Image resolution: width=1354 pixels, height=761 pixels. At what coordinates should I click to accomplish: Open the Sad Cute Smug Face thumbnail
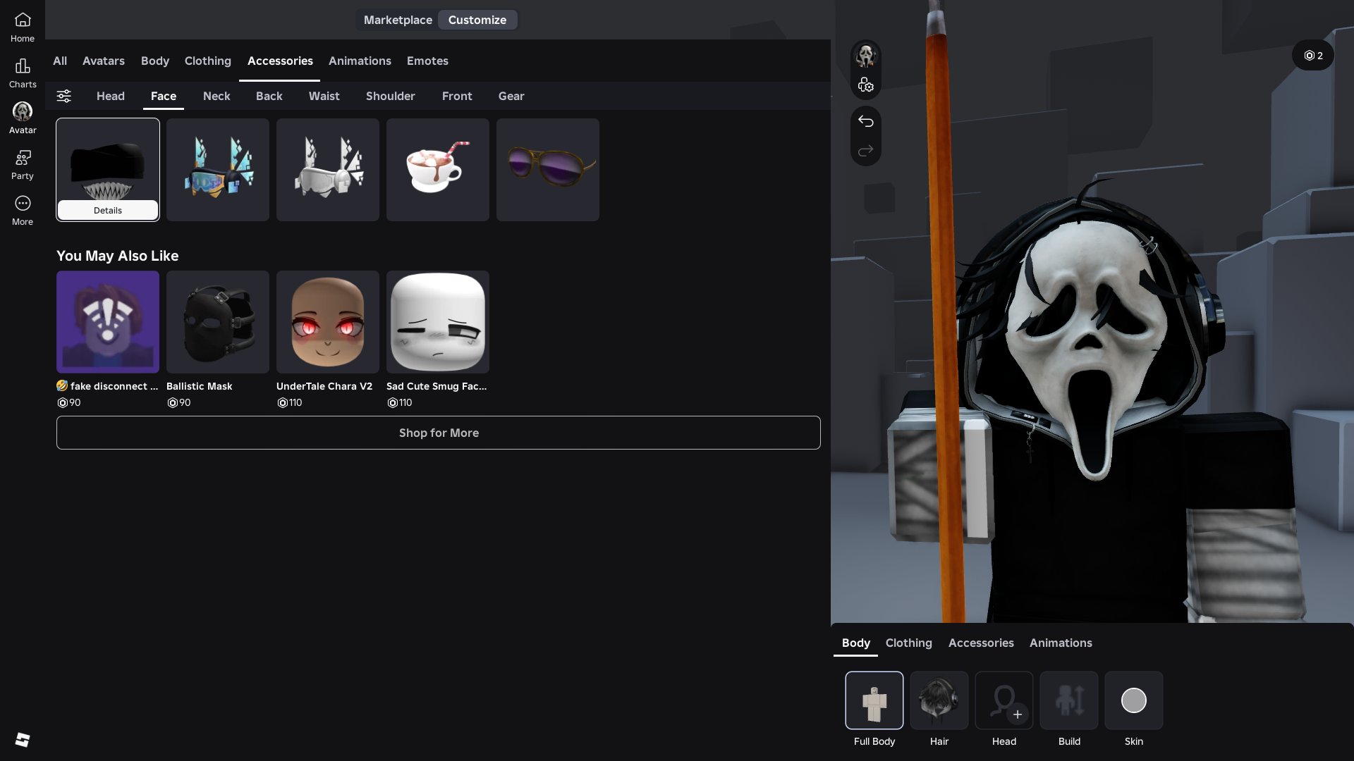tap(438, 322)
